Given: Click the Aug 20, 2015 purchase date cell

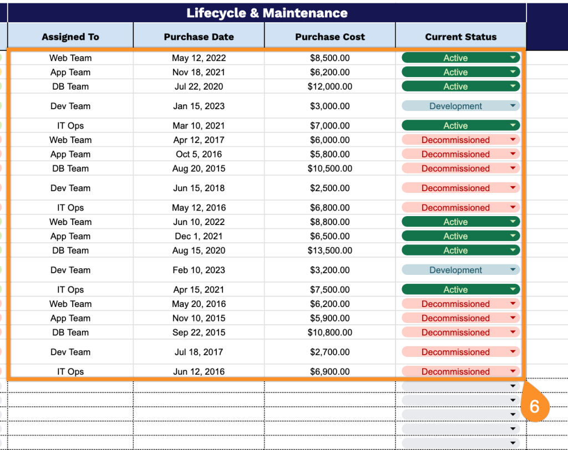Looking at the screenshot, I should pyautogui.click(x=199, y=168).
